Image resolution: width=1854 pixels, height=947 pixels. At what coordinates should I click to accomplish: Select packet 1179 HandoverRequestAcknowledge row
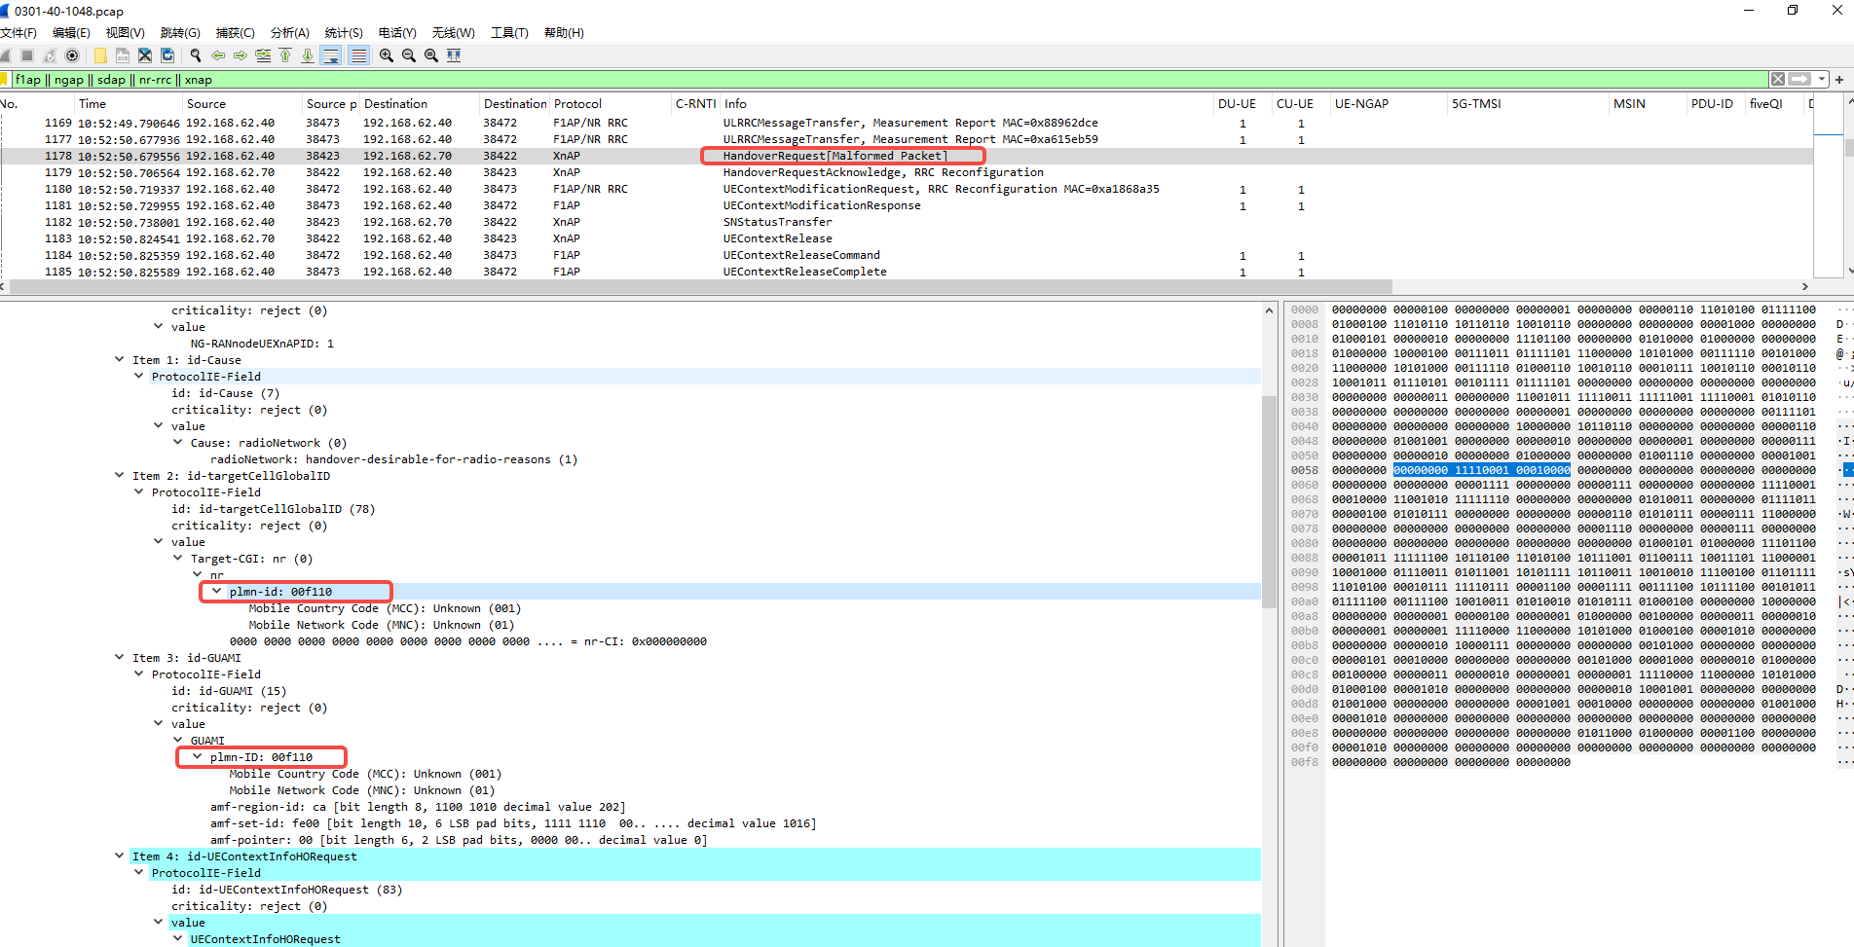pyautogui.click(x=906, y=172)
